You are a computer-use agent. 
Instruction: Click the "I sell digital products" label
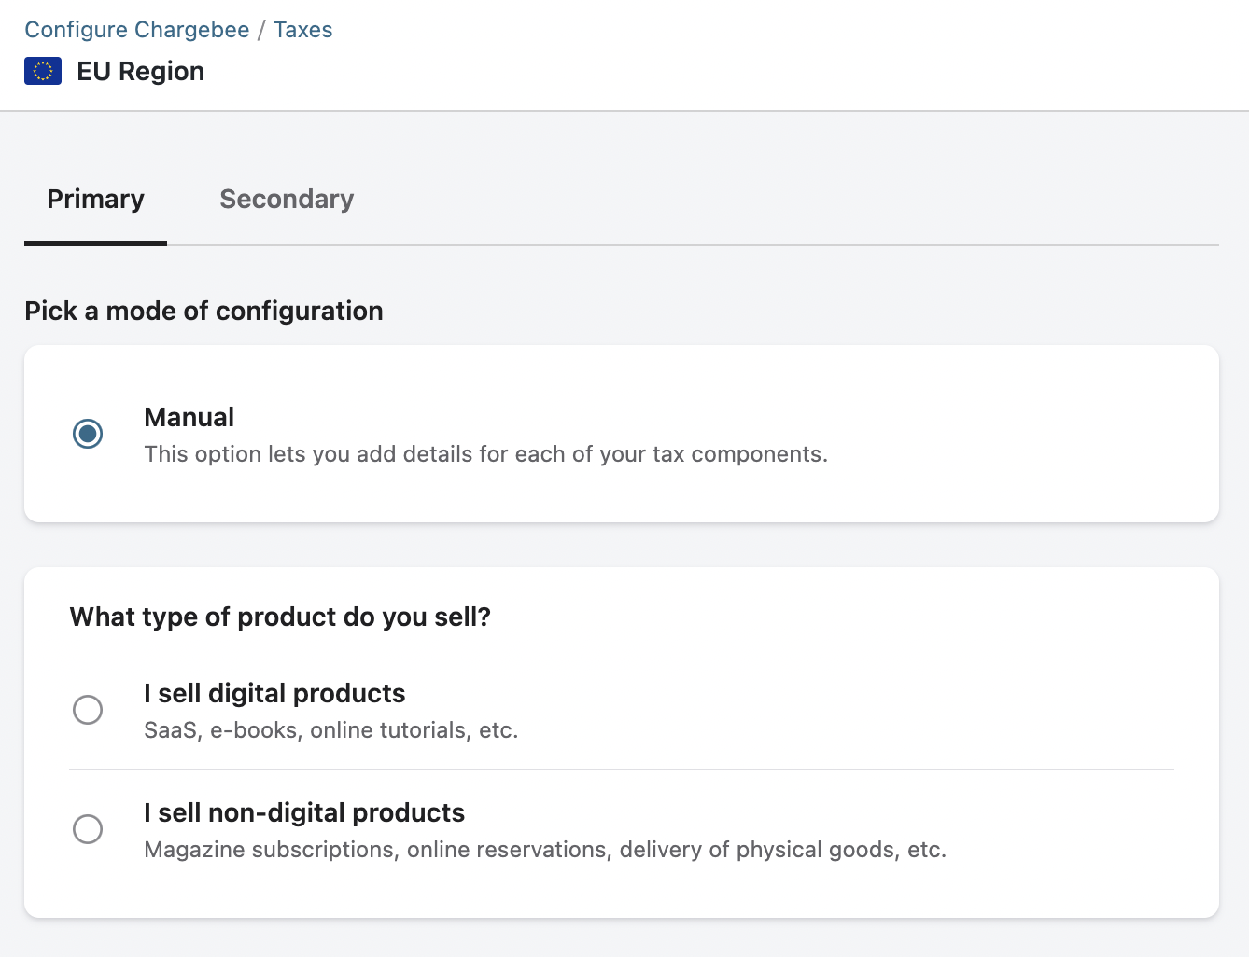tap(274, 693)
